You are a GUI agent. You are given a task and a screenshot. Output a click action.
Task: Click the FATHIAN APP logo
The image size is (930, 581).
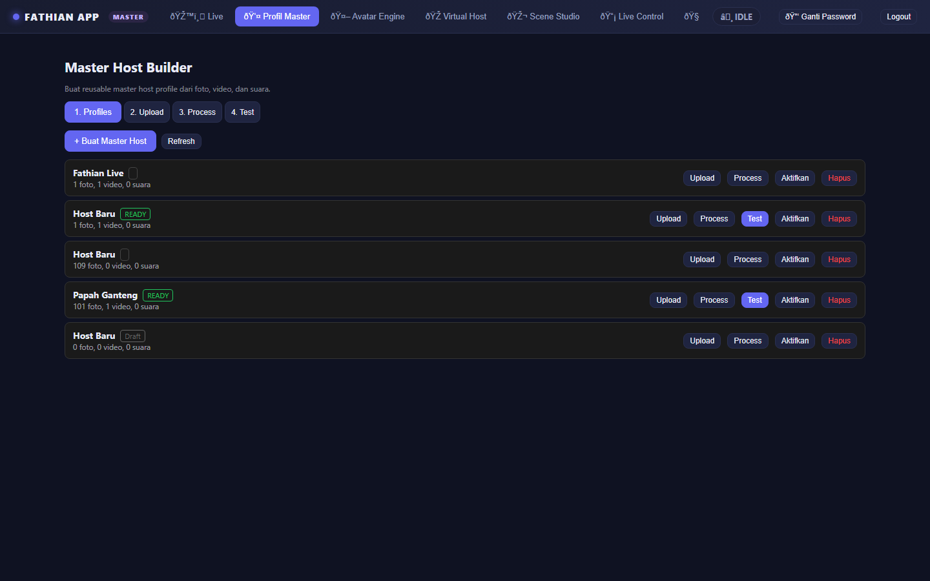pyautogui.click(x=56, y=17)
